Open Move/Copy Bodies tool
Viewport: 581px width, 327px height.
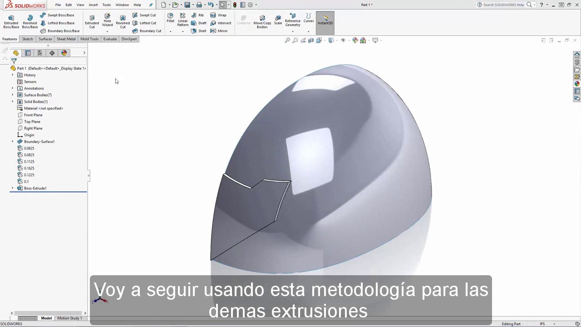tap(262, 21)
